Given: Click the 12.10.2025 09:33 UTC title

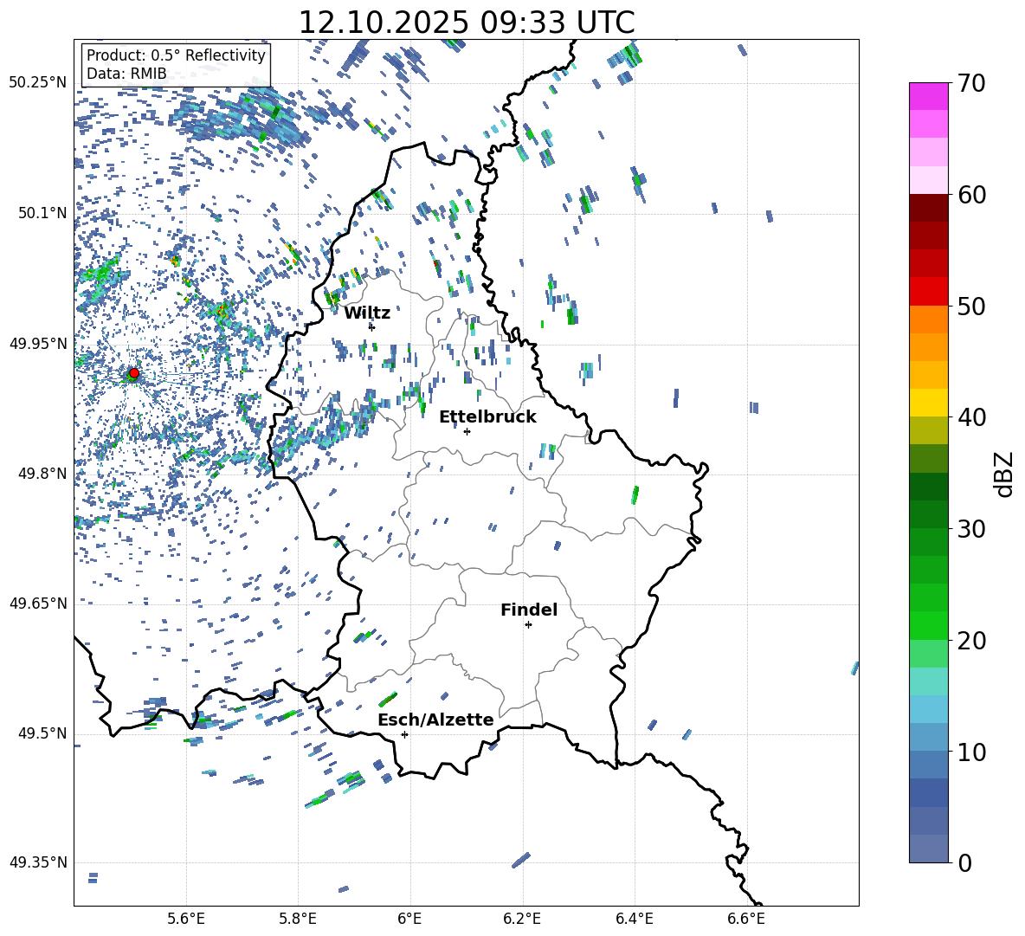Looking at the screenshot, I should tap(466, 23).
